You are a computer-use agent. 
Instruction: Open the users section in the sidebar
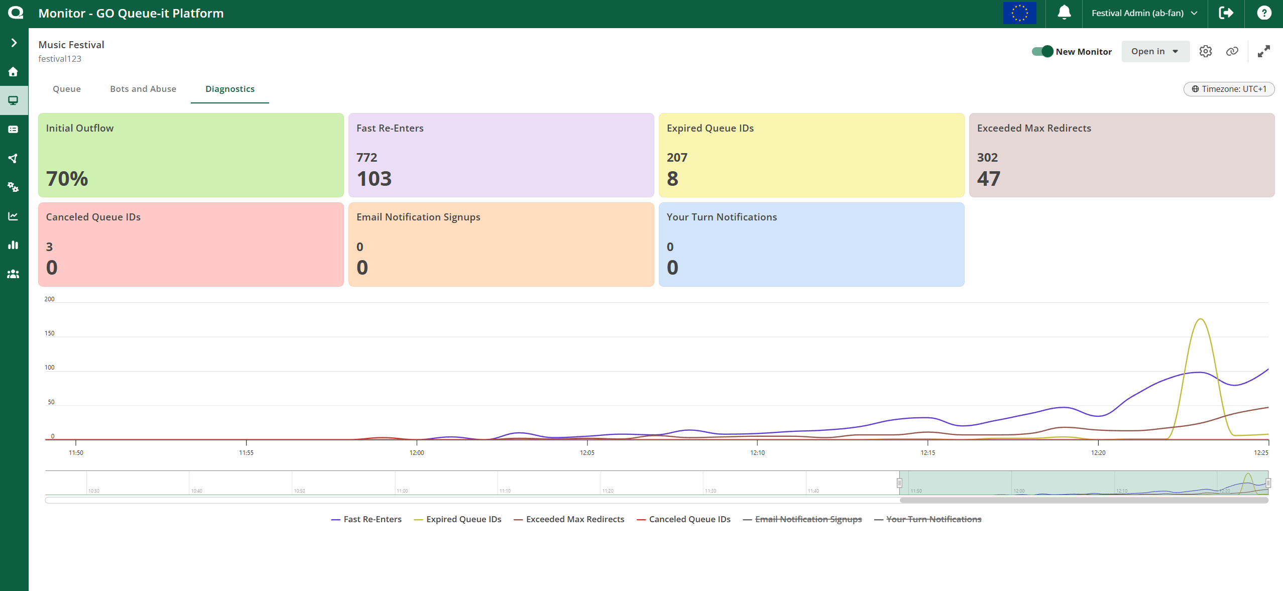13,274
